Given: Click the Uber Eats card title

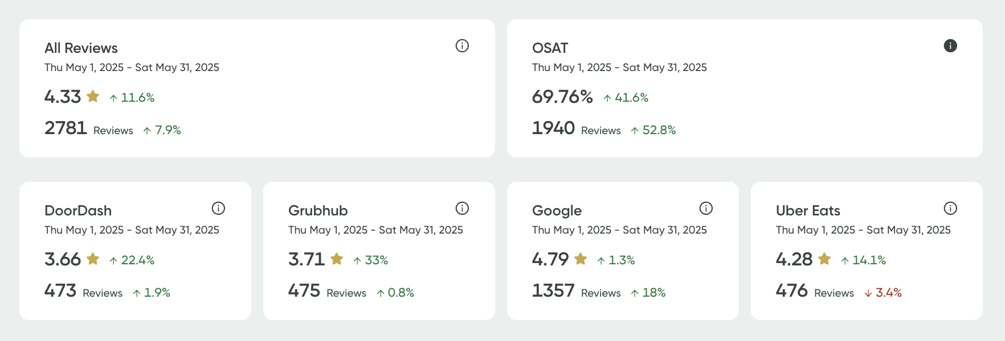Looking at the screenshot, I should 807,211.
